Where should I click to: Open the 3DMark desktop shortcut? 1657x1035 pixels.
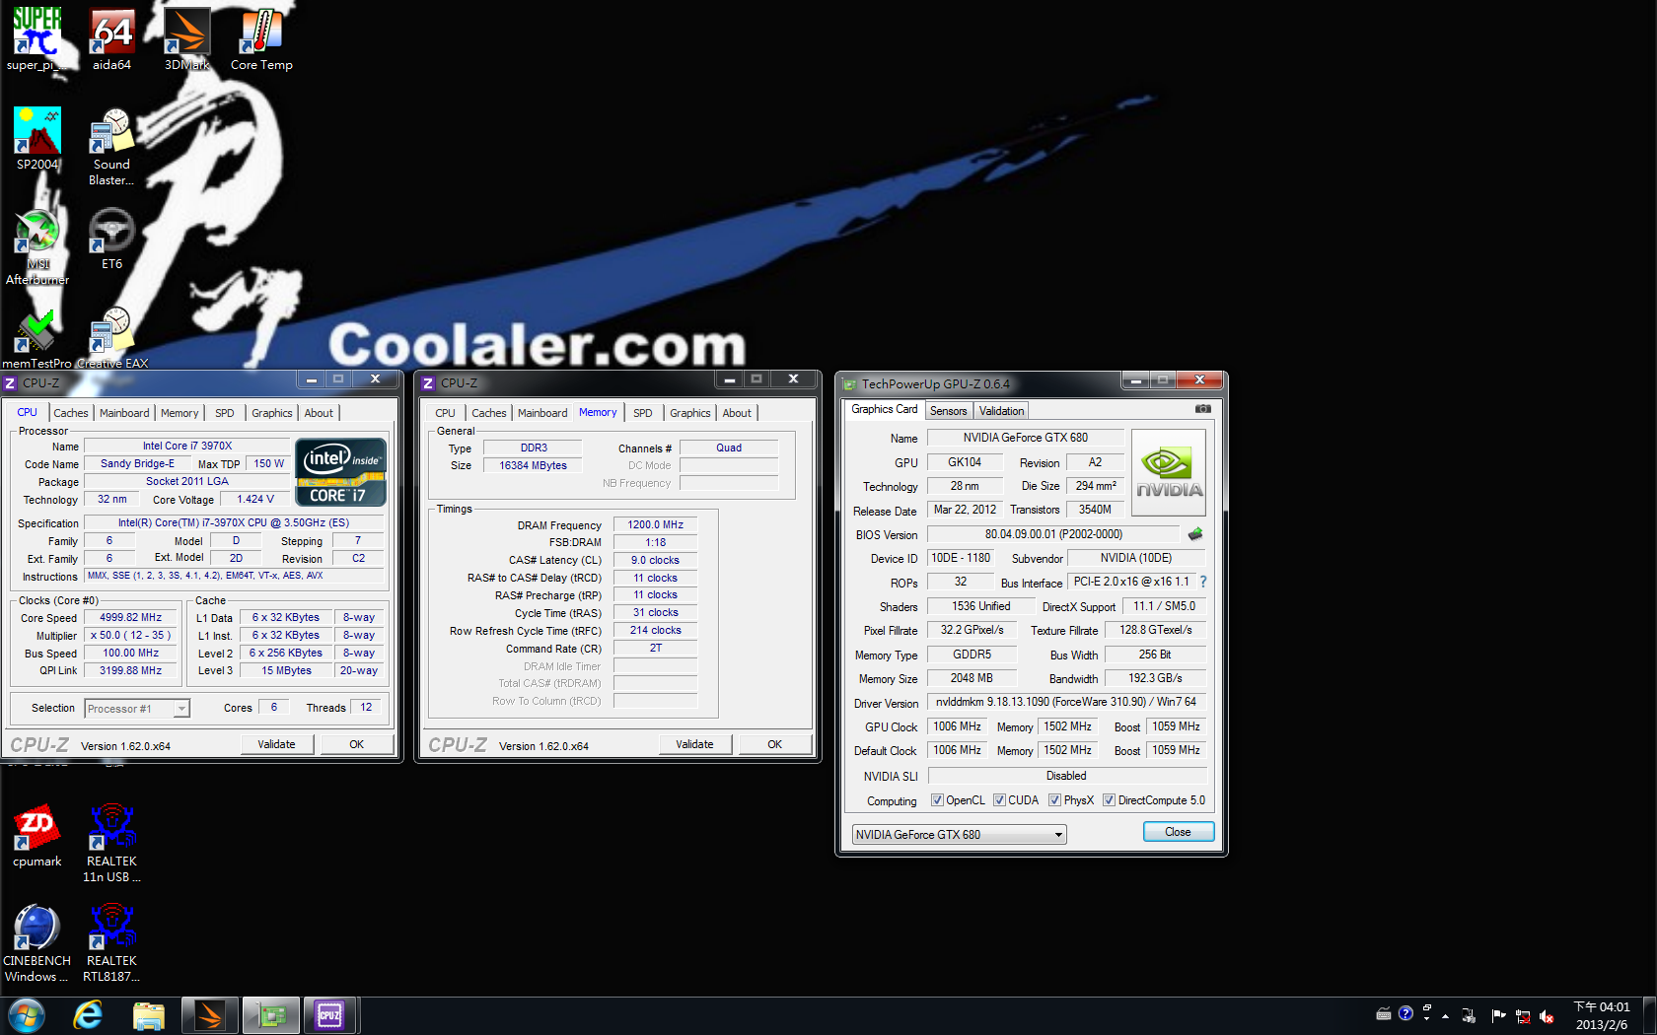coord(186,39)
